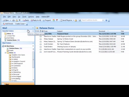Open In Analytics Council folder
The height and width of the screenshot is (97, 129).
tap(17, 61)
